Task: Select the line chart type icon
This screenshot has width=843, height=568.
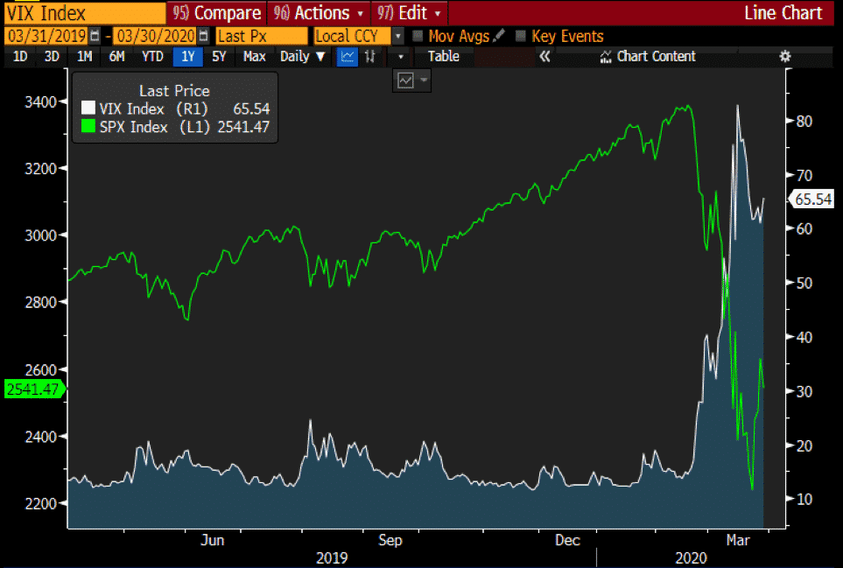Action: [x=348, y=56]
